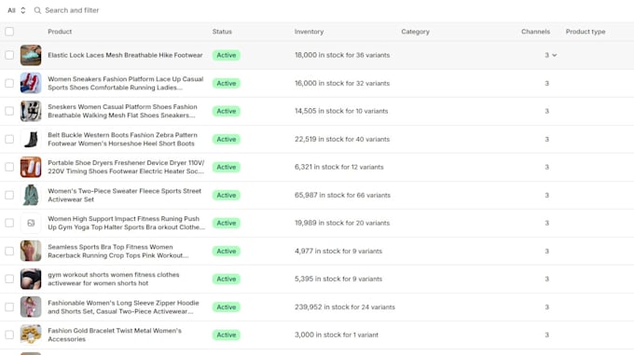
Task: Click channels count 3 for Women Sneakers row
Action: click(546, 83)
